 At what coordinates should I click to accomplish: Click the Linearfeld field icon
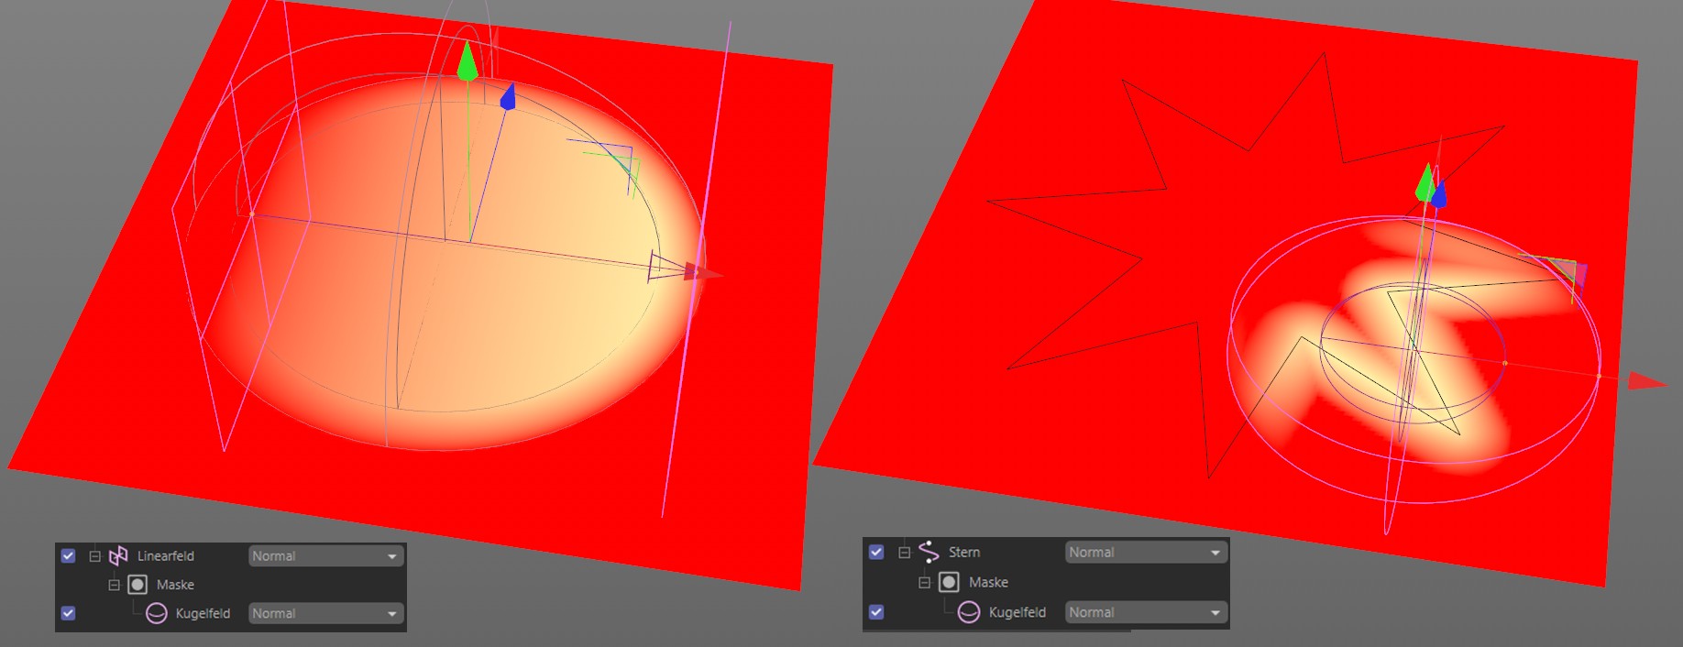pos(118,556)
